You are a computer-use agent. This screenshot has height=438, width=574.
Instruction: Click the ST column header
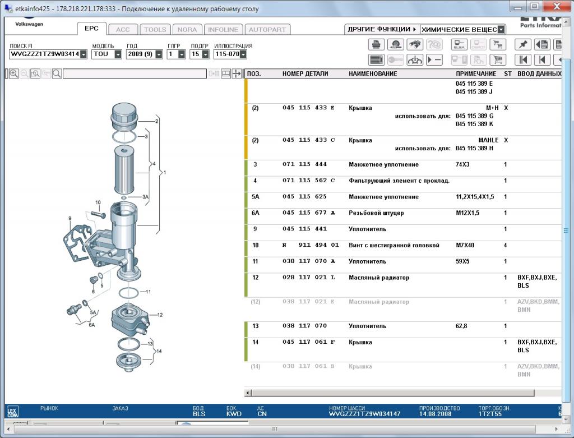coord(507,73)
